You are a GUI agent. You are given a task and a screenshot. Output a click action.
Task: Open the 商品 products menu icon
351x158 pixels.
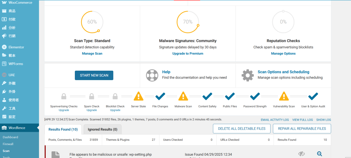pos(4,11)
